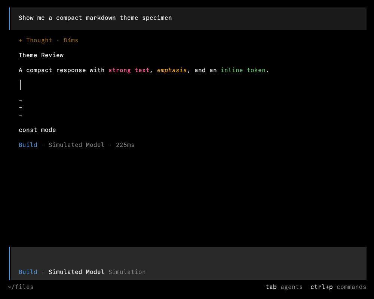Click the second list dash bullet
374x299 pixels.
click(21, 107)
